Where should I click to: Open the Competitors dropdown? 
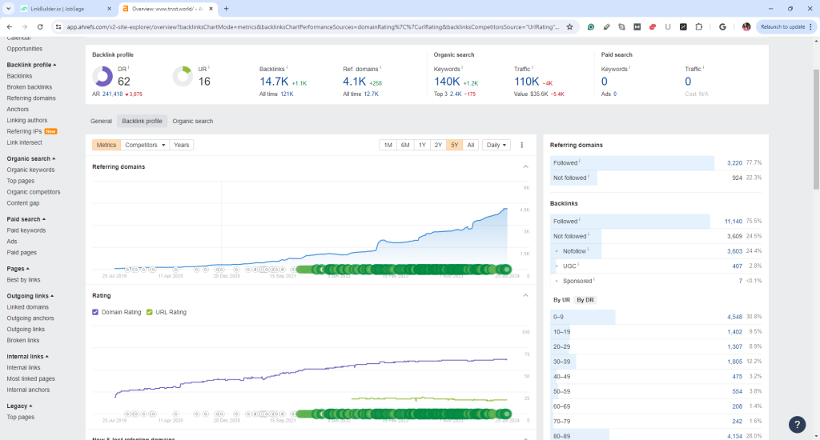pos(146,145)
